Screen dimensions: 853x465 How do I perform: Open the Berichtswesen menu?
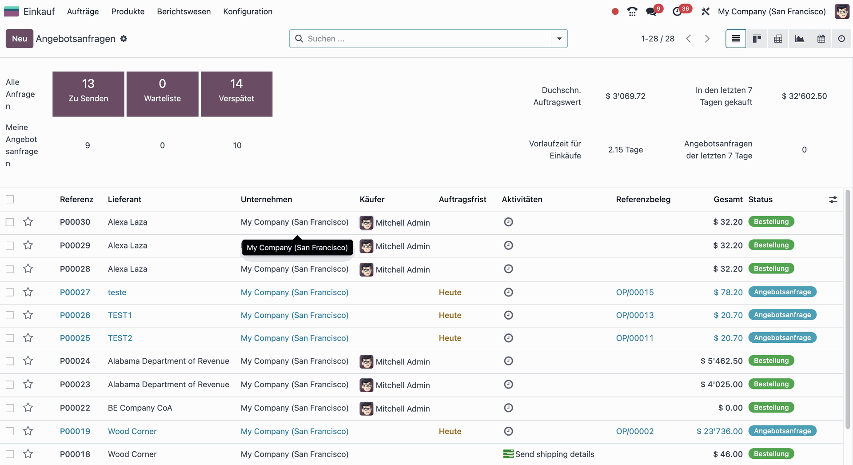pos(183,12)
